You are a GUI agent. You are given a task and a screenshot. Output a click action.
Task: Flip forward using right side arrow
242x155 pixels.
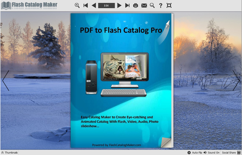(236, 80)
